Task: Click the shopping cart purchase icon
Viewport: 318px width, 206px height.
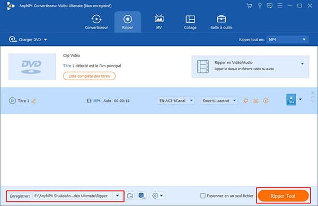Action: pos(249,6)
